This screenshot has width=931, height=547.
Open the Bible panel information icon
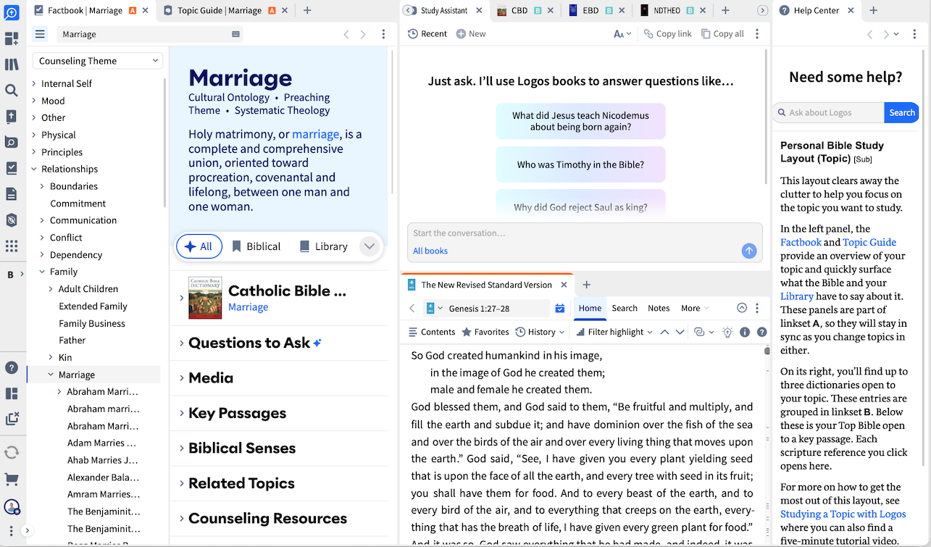(745, 332)
